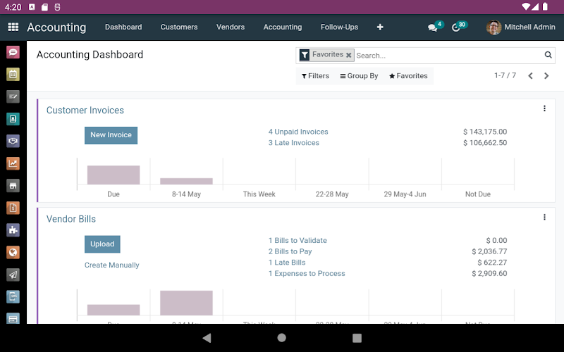Viewport: 564px width, 352px height.
Task: Open Sales chart app in sidebar
Action: [13, 163]
